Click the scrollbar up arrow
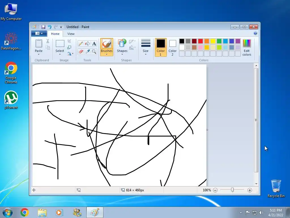The height and width of the screenshot is (218, 290). (256, 66)
